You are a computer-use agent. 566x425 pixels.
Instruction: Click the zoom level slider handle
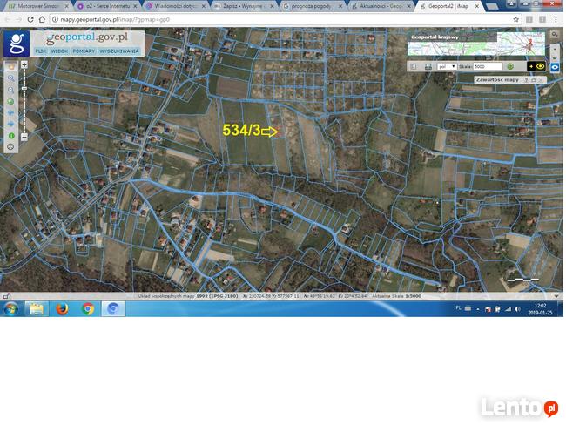point(24,87)
